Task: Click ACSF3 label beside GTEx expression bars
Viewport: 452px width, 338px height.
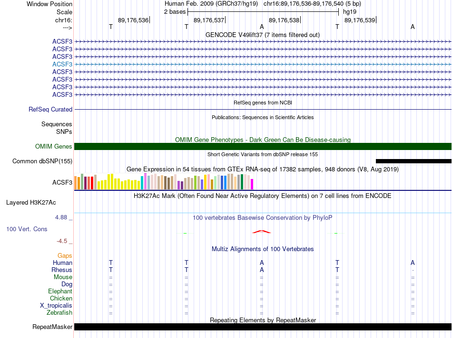Action: click(62, 182)
